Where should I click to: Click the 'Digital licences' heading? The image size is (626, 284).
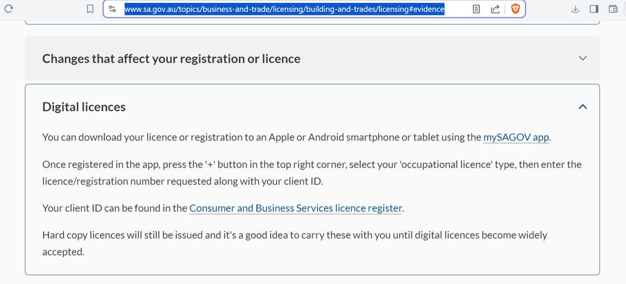84,107
